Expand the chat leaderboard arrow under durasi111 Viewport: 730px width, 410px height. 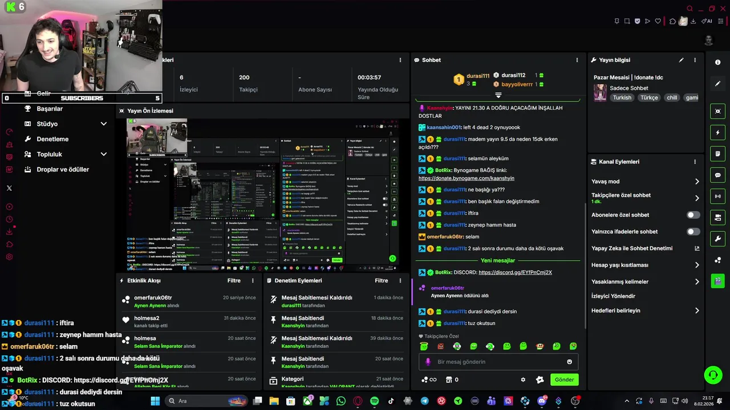tap(498, 95)
